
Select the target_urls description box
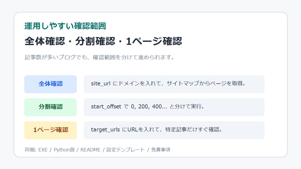pyautogui.click(x=174, y=130)
